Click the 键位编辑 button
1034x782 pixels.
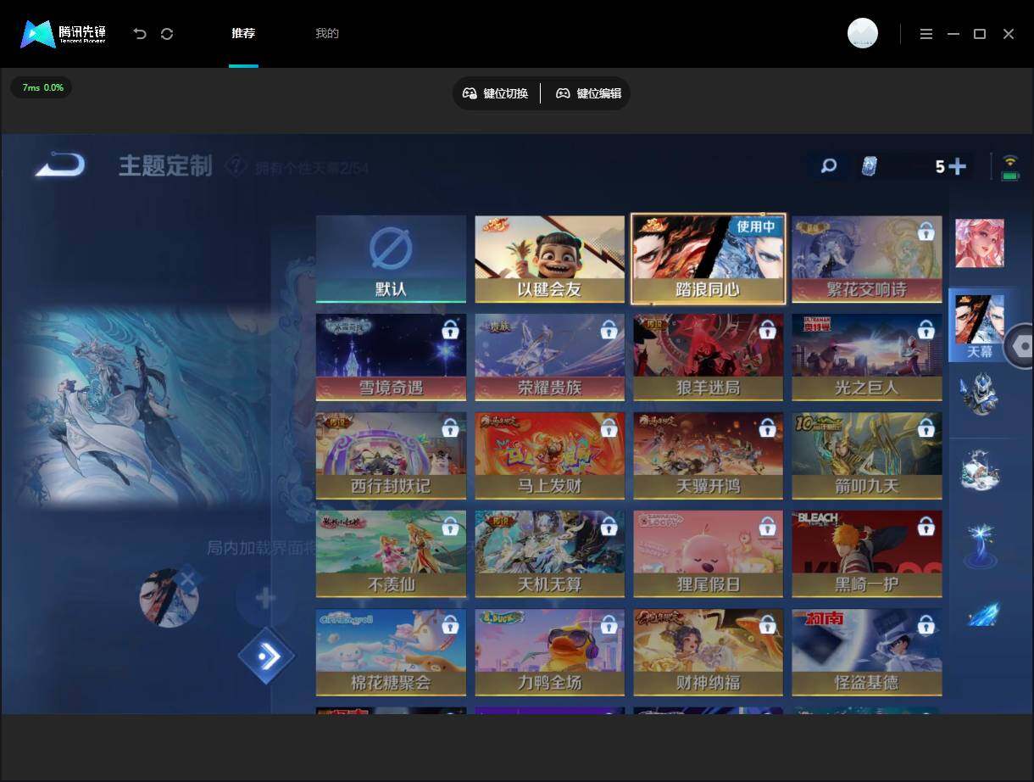pyautogui.click(x=589, y=93)
